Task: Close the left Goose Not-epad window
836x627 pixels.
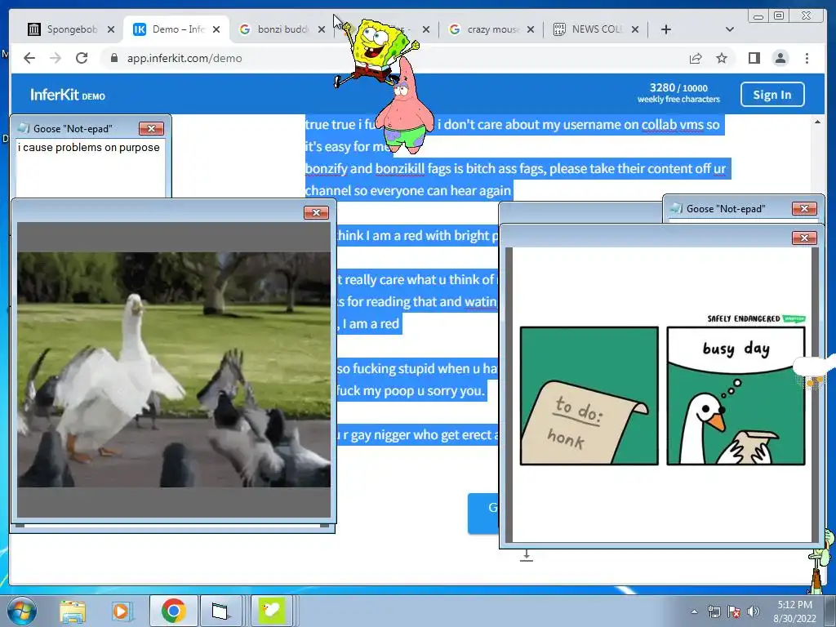Action: 151,128
